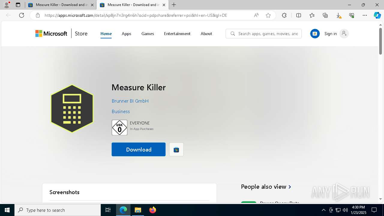Click the sign-in avatar icon
The width and height of the screenshot is (384, 216).
[x=344, y=34]
